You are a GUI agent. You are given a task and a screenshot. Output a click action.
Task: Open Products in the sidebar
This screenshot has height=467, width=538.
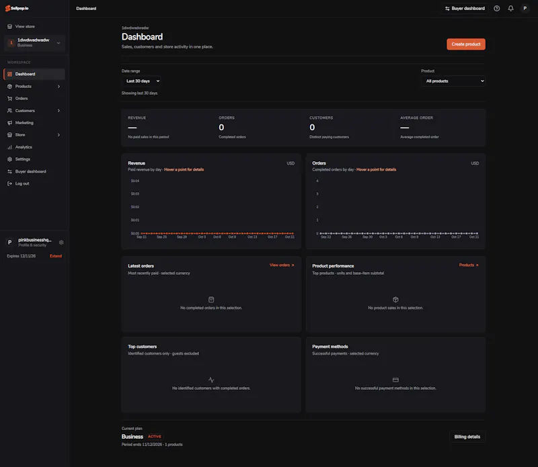point(34,87)
